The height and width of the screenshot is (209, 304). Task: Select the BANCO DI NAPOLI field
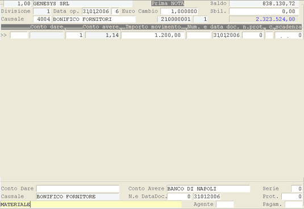point(209,189)
